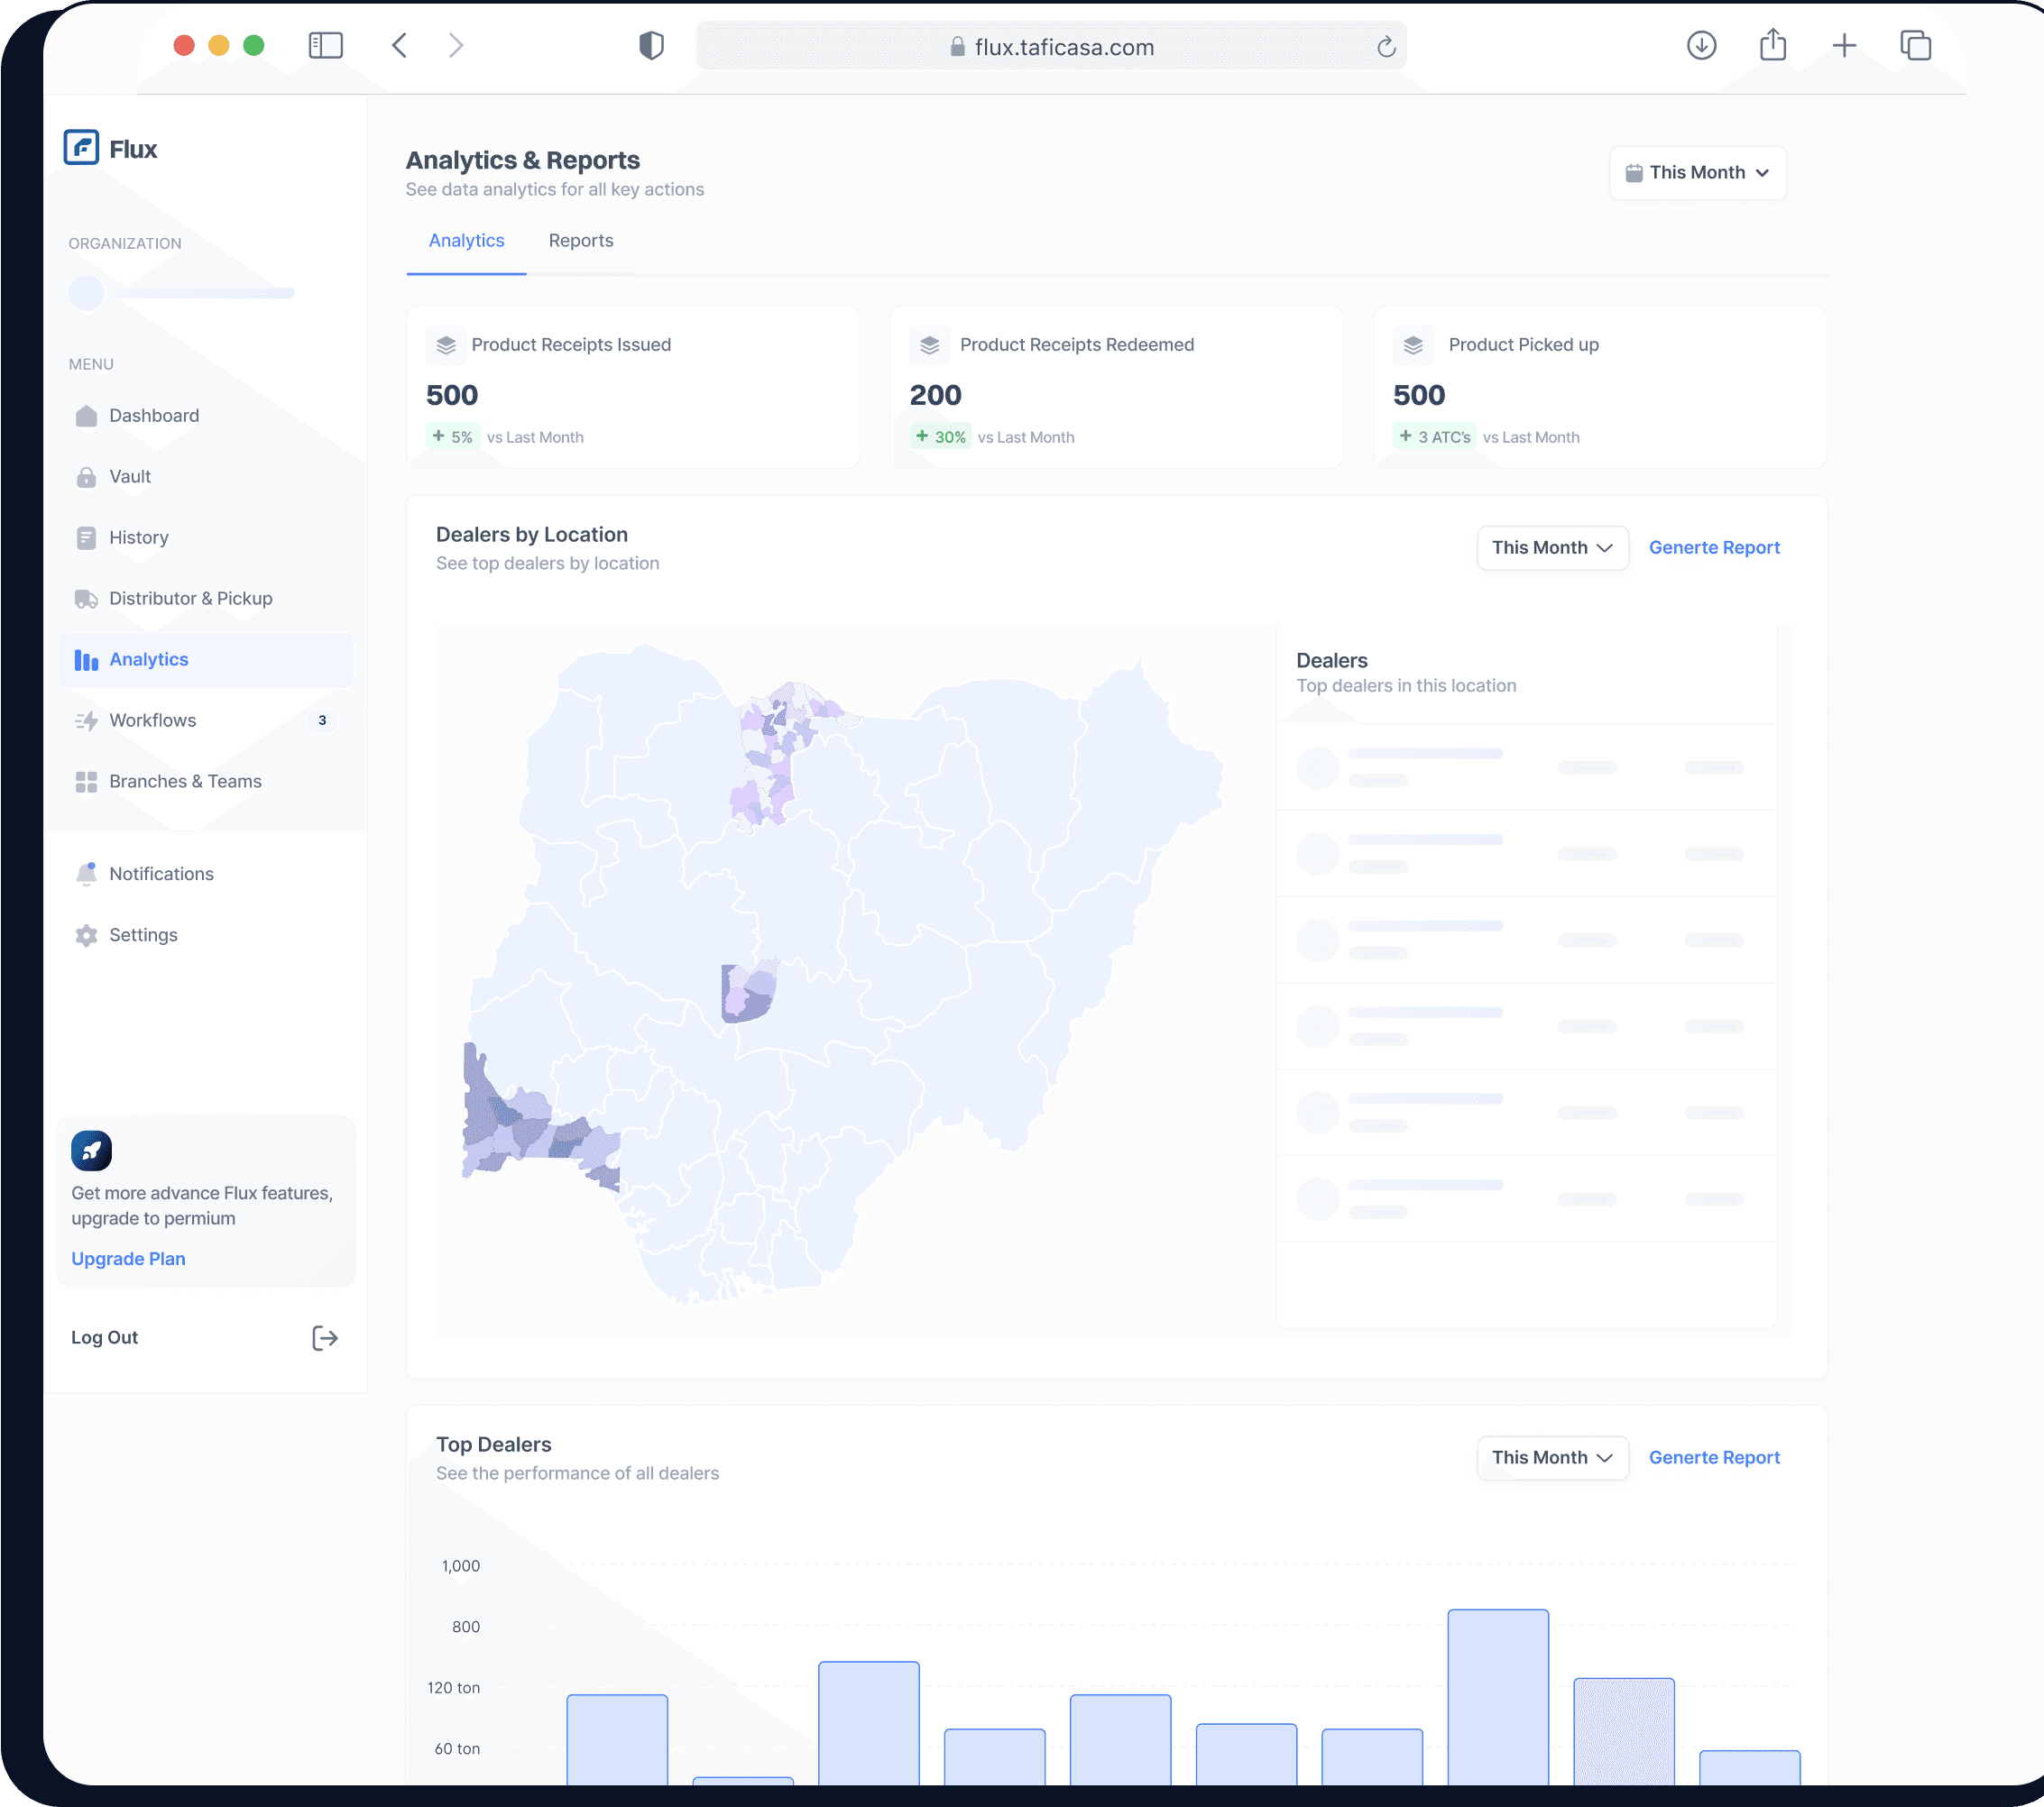Image resolution: width=2044 pixels, height=1807 pixels.
Task: Open Settings in the sidebar
Action: pyautogui.click(x=206, y=934)
